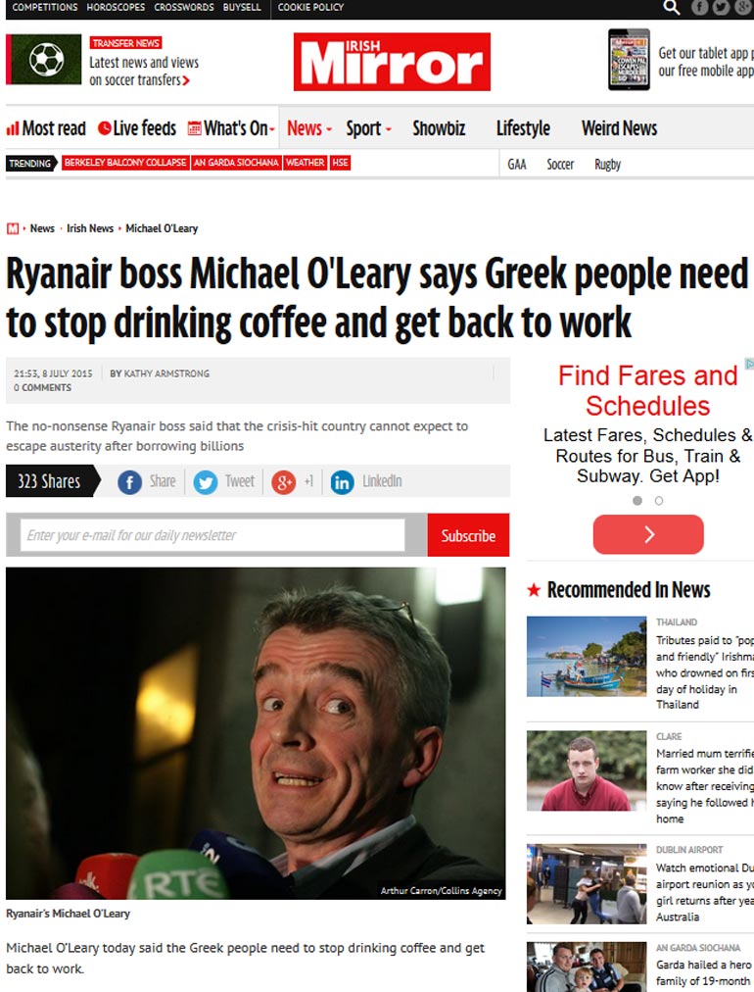Open the Showbiz section
Image resolution: width=754 pixels, height=992 pixels.
coord(439,128)
